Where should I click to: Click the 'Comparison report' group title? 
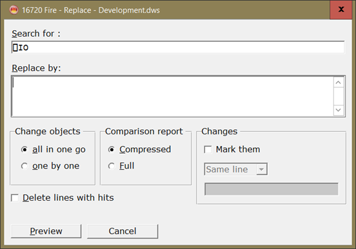tap(144, 131)
